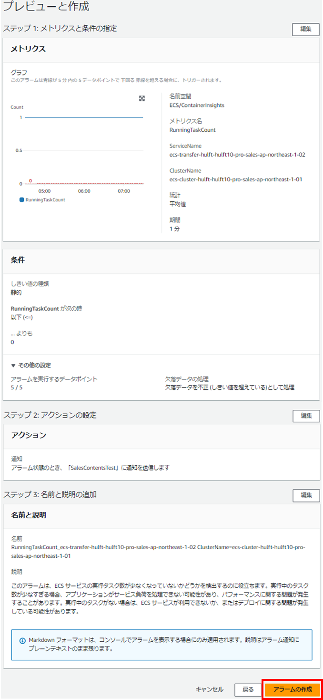Click the info icon in Markdown notice
Screen dimensions: 323x700
(22, 640)
